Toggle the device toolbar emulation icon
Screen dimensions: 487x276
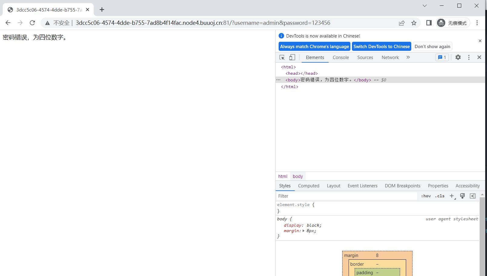pyautogui.click(x=292, y=57)
